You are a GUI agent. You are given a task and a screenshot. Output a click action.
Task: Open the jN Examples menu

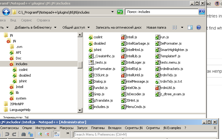[172, 128]
